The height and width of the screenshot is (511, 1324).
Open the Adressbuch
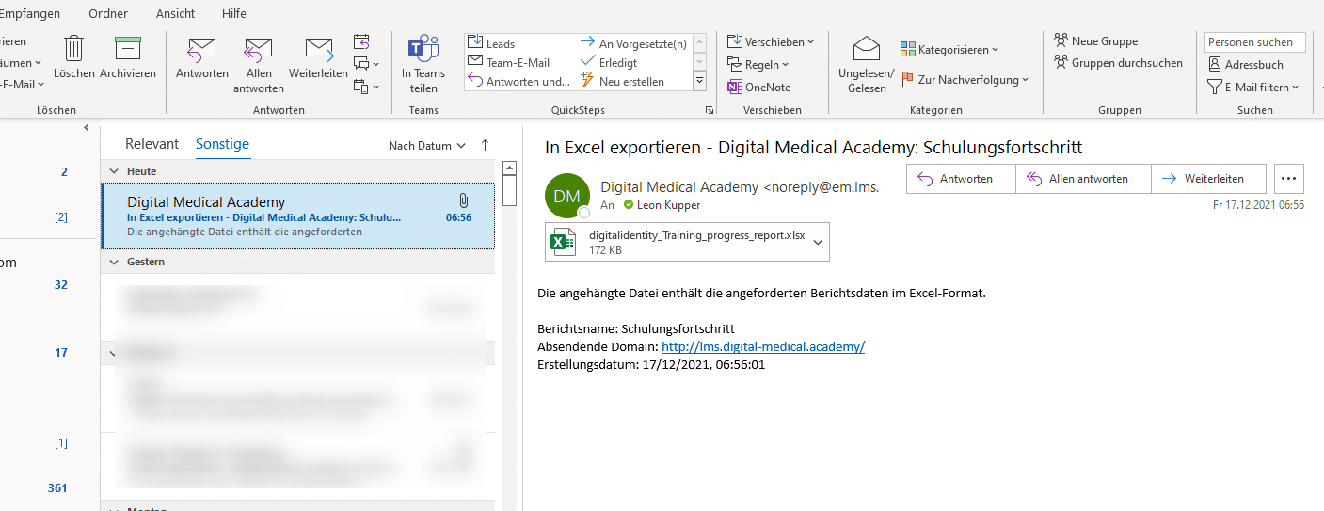point(1246,65)
